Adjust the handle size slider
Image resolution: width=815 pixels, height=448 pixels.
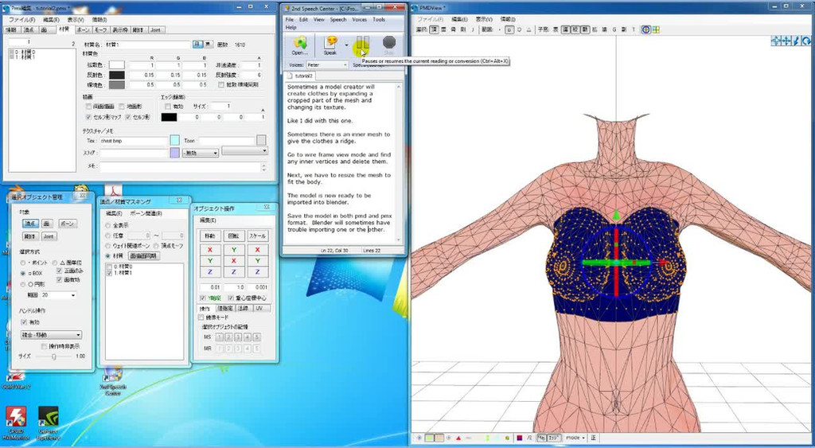(x=53, y=356)
